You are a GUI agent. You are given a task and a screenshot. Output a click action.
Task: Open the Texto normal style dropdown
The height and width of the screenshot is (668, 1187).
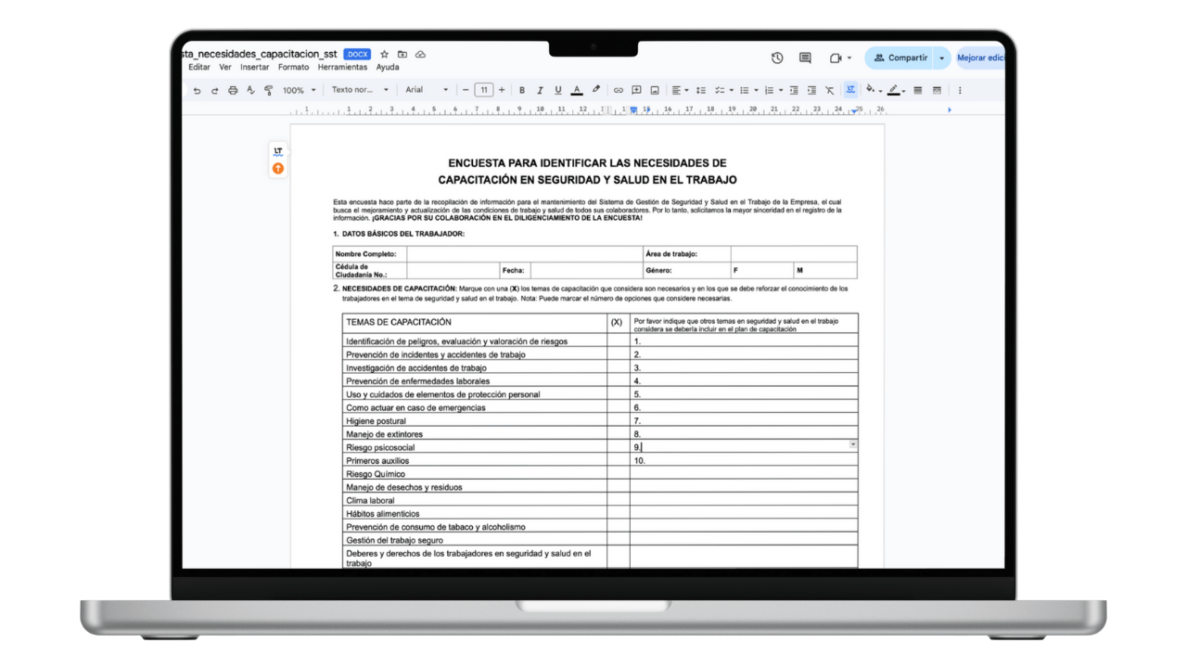361,89
